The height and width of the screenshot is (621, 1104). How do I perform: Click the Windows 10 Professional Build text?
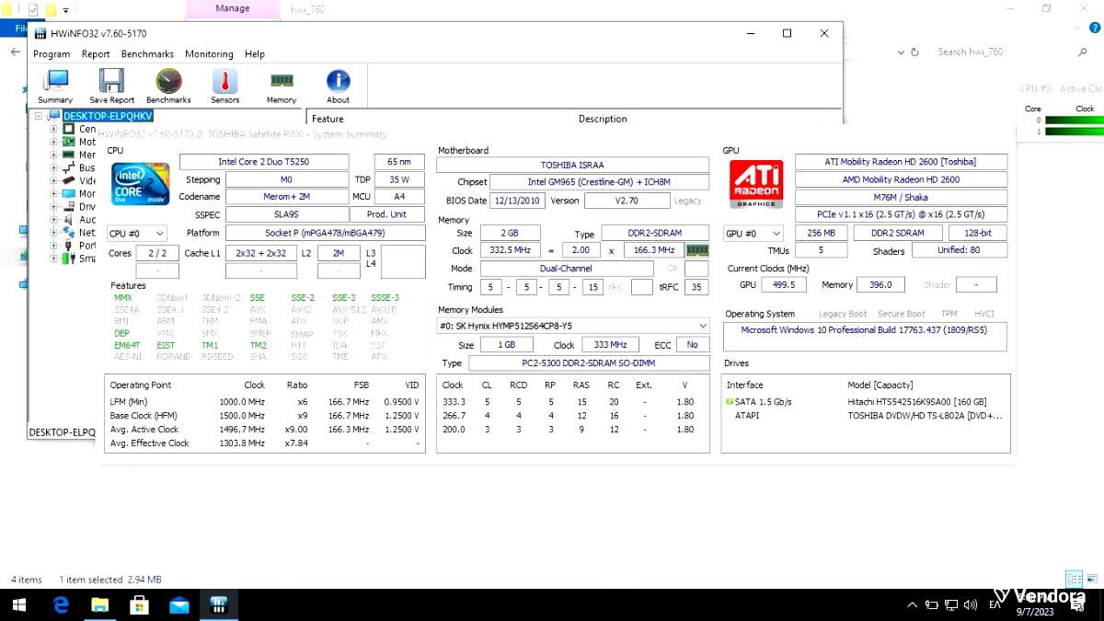[864, 330]
